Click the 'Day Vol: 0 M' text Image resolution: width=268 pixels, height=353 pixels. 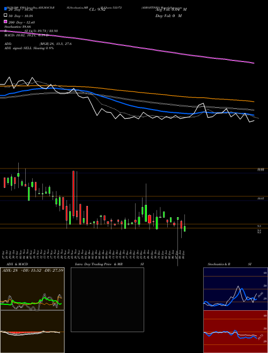click(x=168, y=16)
